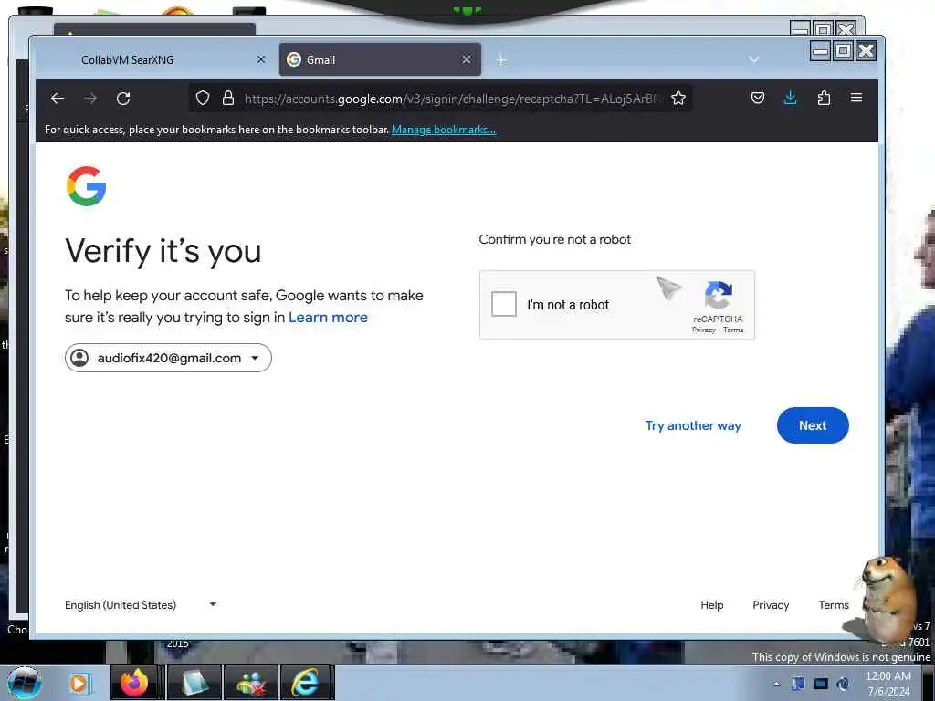Screen dimensions: 935x701
Task: Open the notepad-style taskbar app icon
Action: coord(194,683)
